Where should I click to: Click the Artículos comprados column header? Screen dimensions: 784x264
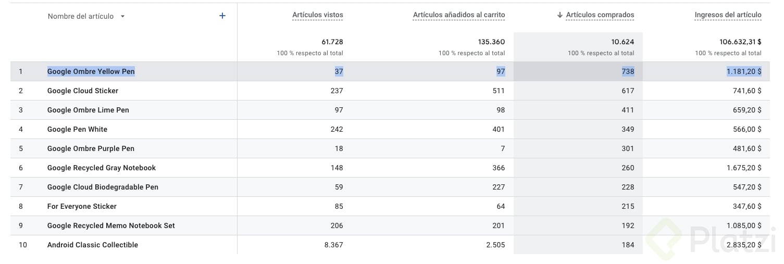coord(600,15)
